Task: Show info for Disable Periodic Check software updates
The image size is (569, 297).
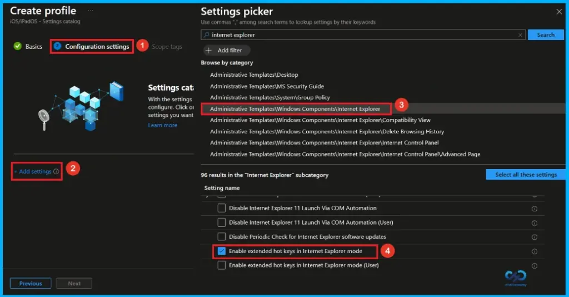Action: [534, 237]
